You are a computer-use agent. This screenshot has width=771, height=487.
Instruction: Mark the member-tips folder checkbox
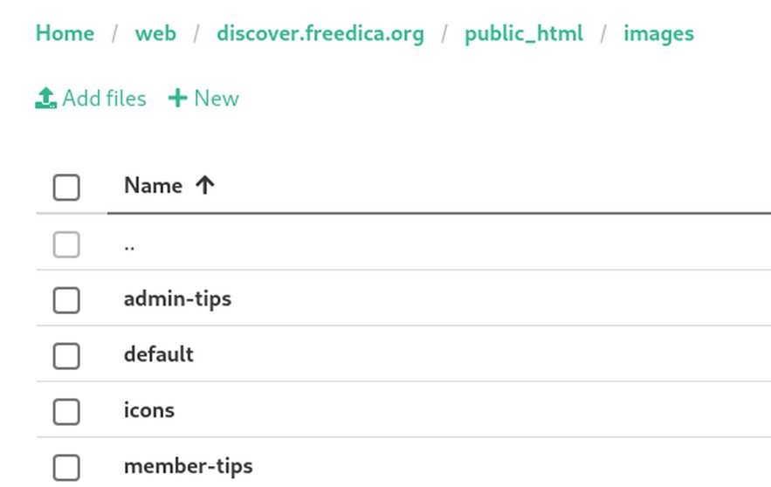(66, 467)
